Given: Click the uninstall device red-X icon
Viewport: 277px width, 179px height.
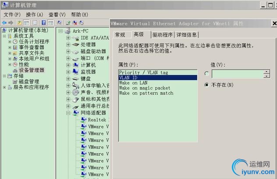Looking at the screenshot, I should click(75, 23).
